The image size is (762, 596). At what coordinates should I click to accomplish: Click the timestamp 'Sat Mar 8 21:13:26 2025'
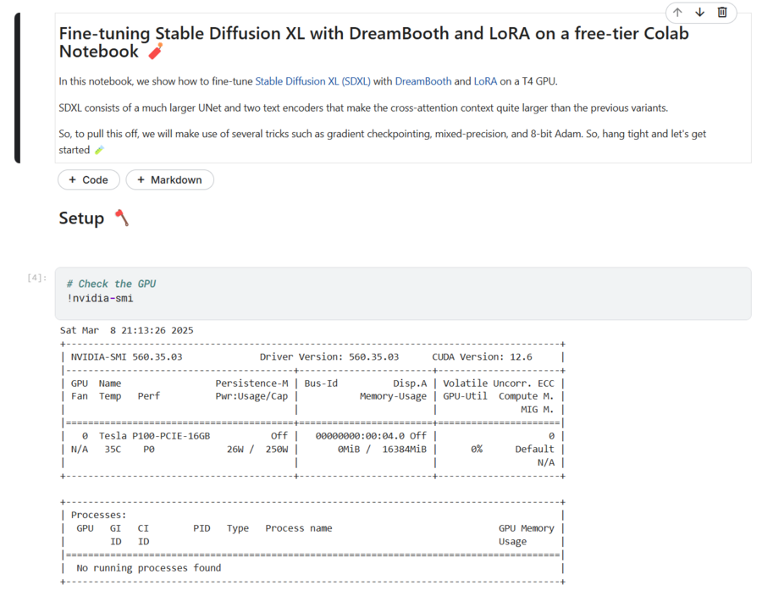126,330
